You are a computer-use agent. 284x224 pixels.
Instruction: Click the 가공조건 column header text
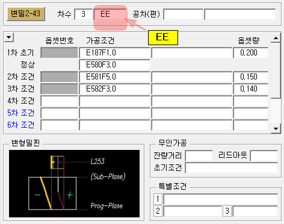pos(100,40)
